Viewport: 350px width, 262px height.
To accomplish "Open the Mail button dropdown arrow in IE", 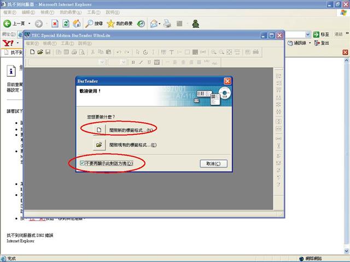I will click(160, 23).
